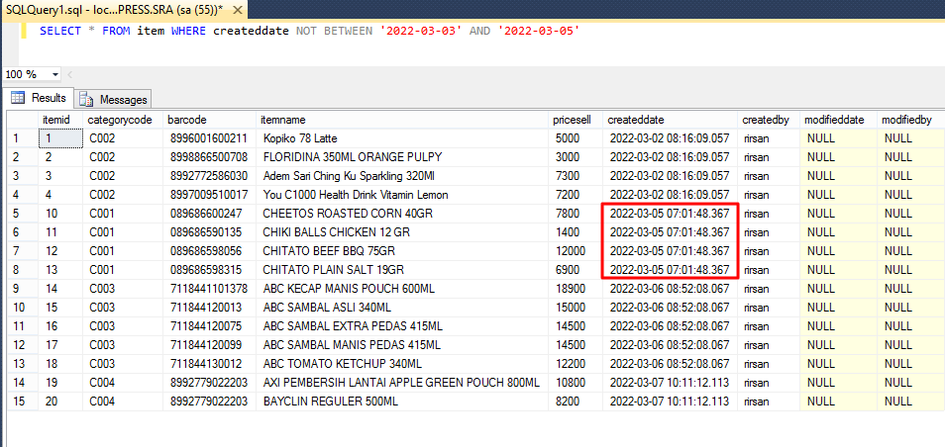This screenshot has height=447, width=945.
Task: Click modifieddate NULL in FLORIDINA row
Action: (838, 157)
